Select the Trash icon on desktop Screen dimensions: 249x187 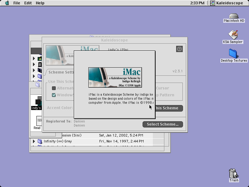pyautogui.click(x=234, y=175)
